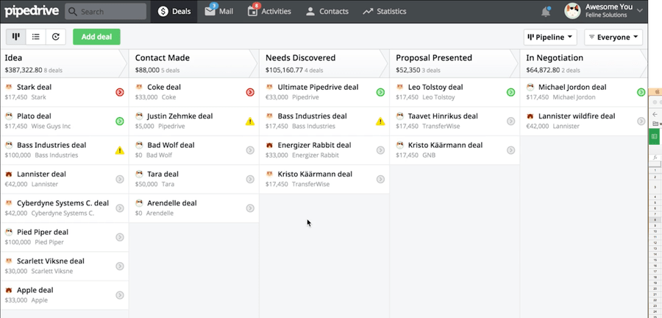This screenshot has width=662, height=318.
Task: Open the Ultimate Pipedrive deal card
Action: pyautogui.click(x=324, y=92)
